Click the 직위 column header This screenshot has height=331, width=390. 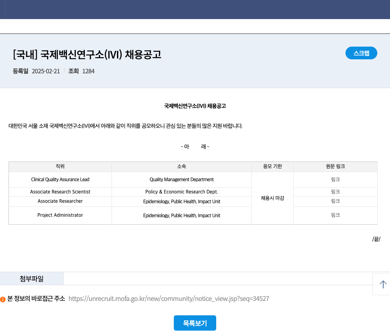[60, 167]
